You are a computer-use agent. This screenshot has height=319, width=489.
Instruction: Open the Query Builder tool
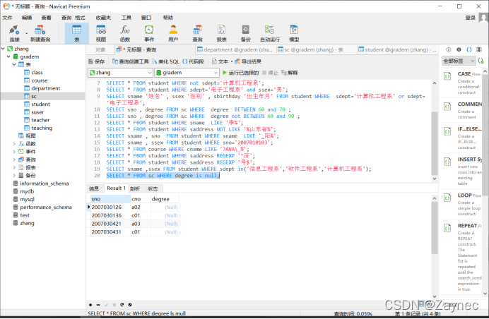coord(131,61)
